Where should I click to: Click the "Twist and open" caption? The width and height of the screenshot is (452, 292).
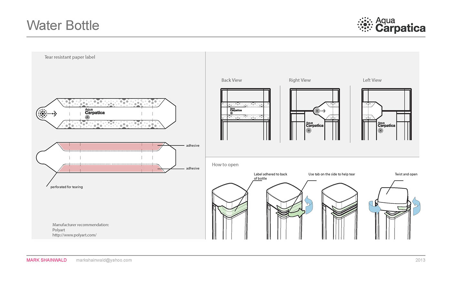[406, 174]
